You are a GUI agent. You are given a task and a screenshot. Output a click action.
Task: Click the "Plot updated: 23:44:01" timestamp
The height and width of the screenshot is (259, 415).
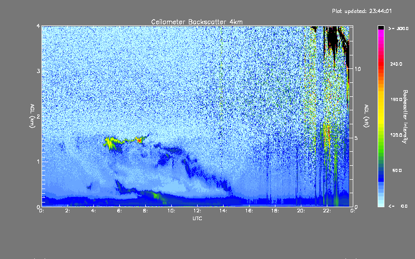[x=362, y=11]
